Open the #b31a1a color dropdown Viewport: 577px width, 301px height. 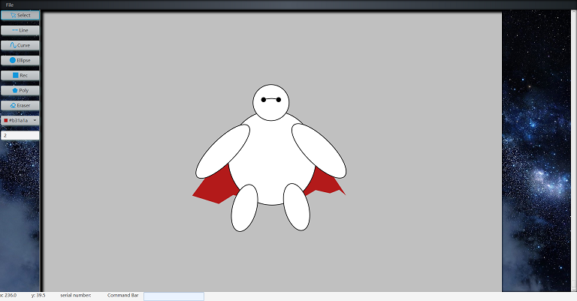pos(20,121)
